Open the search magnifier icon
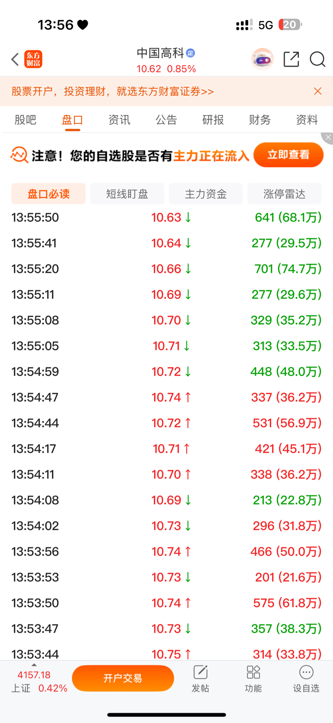 tap(317, 59)
